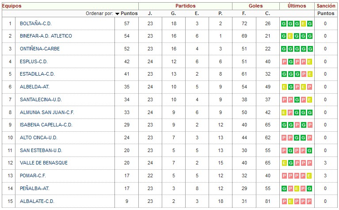Open the ALMUNIA SAN JUAN-C.F. team link
This screenshot has height=210, width=339.
[47, 112]
